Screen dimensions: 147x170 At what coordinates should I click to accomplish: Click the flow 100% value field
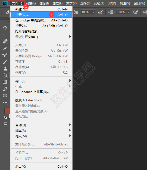point(121,12)
